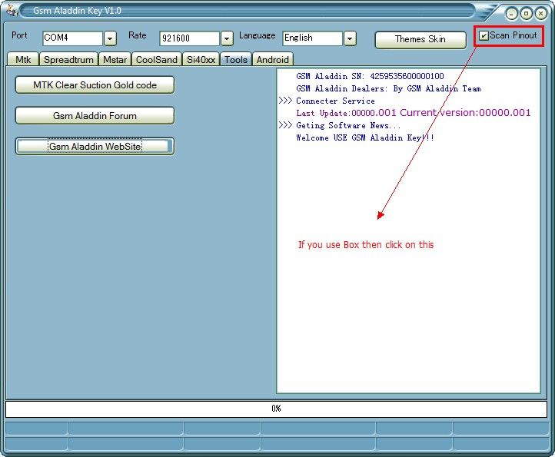Minimize the Gsm Aladdin Key window
The image size is (555, 457).
pyautogui.click(x=511, y=14)
